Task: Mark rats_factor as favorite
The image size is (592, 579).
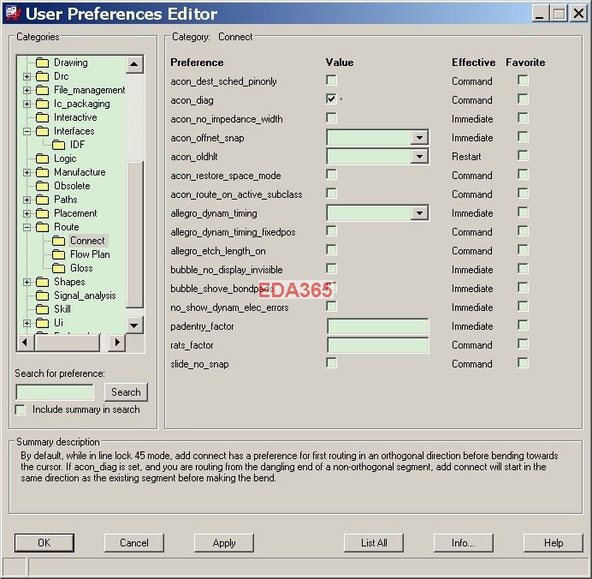Action: click(x=523, y=344)
